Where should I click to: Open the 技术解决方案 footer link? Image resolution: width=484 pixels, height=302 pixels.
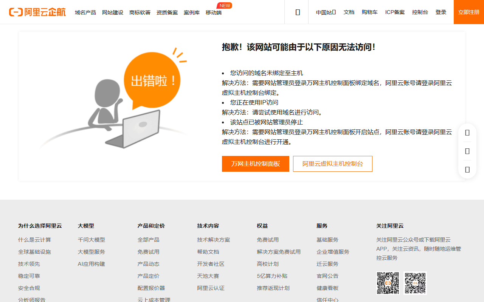214,240
